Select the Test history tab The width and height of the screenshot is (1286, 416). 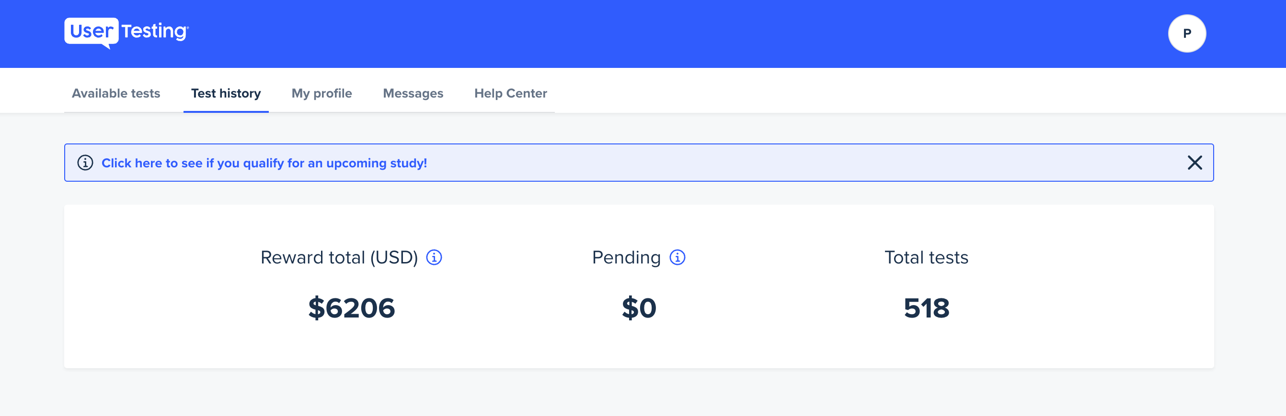pyautogui.click(x=226, y=93)
